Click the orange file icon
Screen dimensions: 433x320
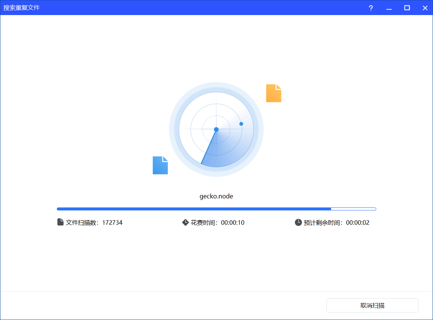coord(274,93)
